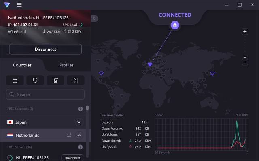
Task: Click the Australia map marker
Action: [210, 103]
